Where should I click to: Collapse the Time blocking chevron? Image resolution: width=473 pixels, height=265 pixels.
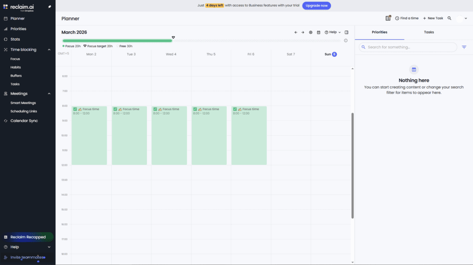(x=49, y=50)
